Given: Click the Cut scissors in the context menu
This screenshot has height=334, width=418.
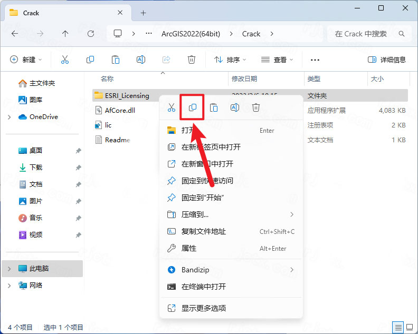Looking at the screenshot, I should (x=172, y=107).
